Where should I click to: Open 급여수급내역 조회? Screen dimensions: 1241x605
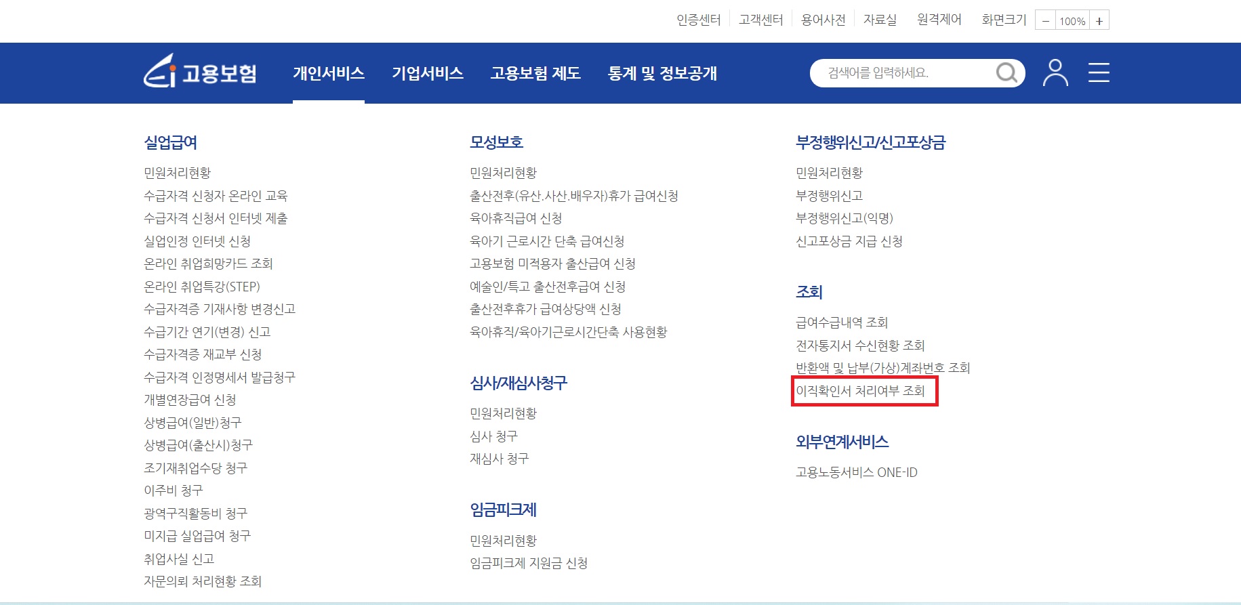pos(842,322)
